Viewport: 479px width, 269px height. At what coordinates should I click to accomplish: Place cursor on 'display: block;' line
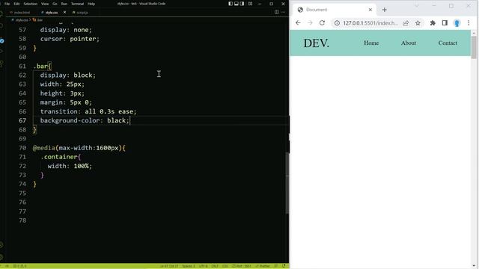(x=68, y=75)
